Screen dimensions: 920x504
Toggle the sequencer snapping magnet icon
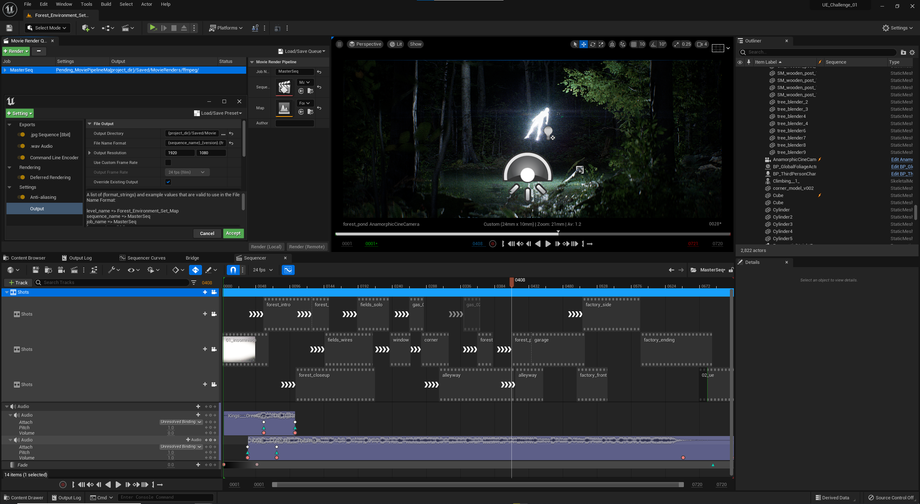tap(233, 270)
